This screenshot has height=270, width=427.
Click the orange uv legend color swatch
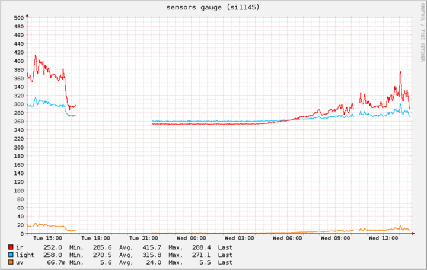[x=12, y=262]
